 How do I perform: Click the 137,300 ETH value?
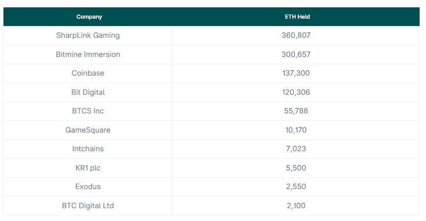point(296,73)
